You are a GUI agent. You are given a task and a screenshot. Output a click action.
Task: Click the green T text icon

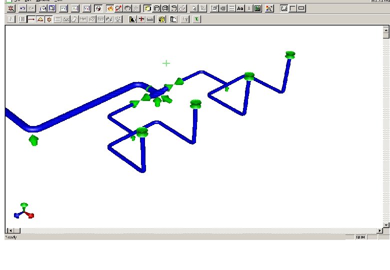196,19
